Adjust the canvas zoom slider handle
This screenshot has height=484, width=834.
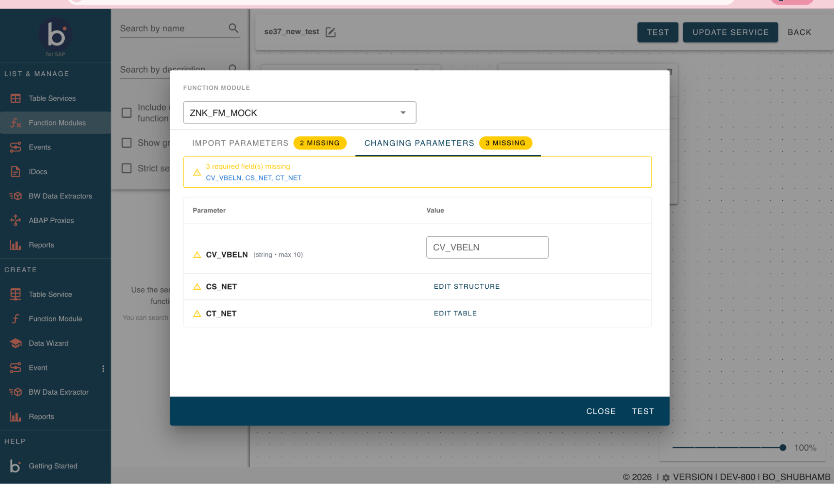coord(782,448)
